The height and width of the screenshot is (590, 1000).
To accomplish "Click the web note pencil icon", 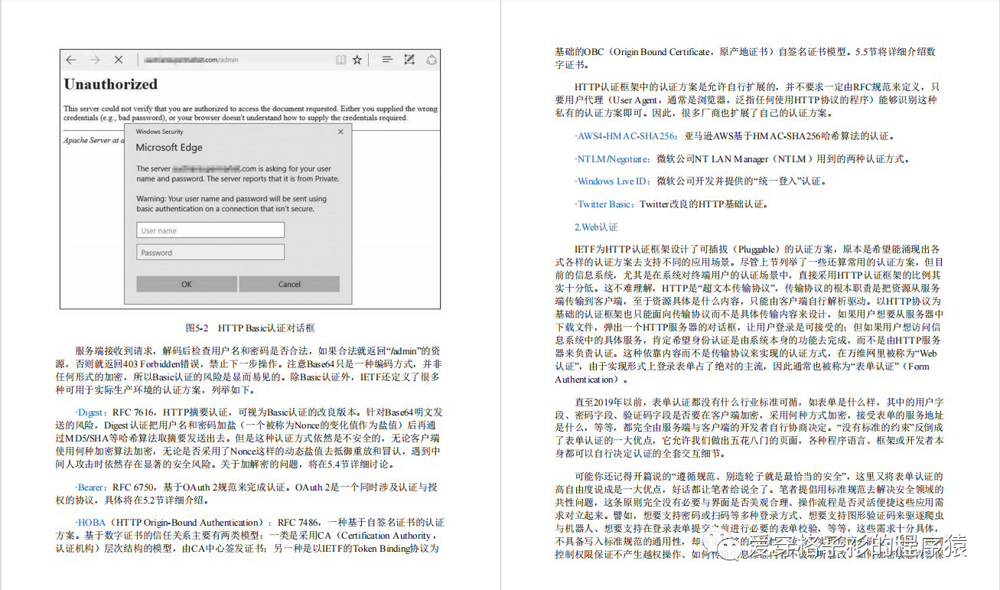I will (x=409, y=60).
